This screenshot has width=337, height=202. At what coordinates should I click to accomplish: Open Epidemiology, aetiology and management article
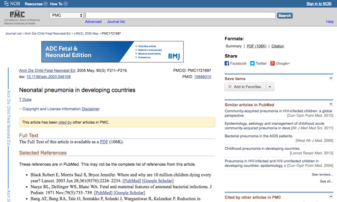tap(275, 126)
